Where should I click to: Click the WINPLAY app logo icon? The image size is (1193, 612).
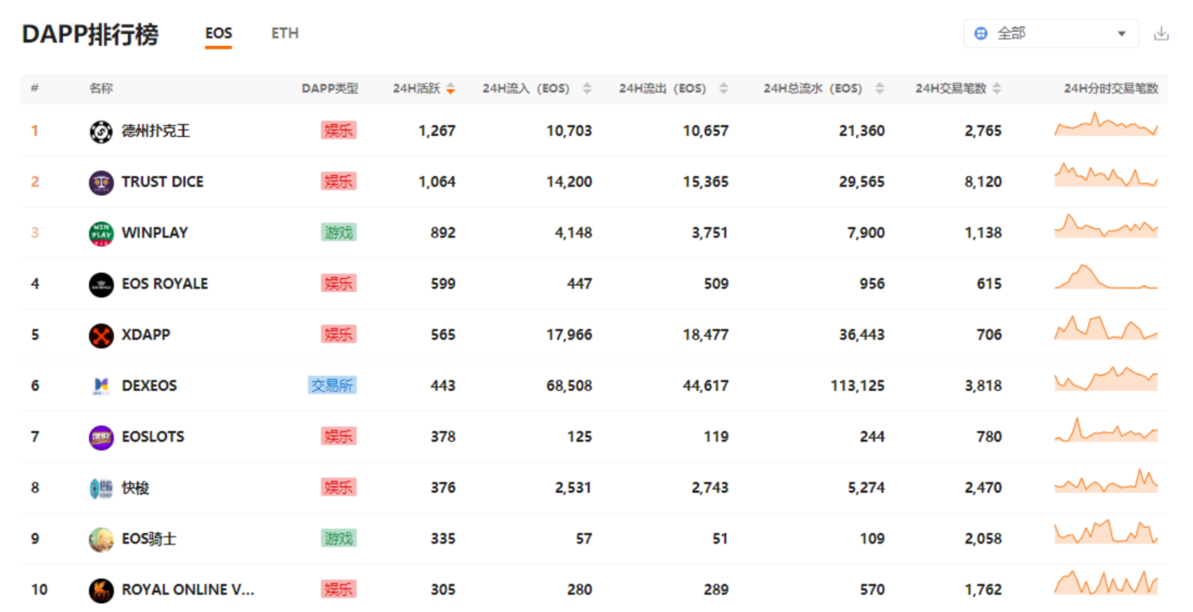click(101, 233)
